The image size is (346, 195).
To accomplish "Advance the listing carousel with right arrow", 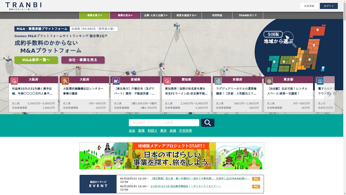I will (x=329, y=94).
